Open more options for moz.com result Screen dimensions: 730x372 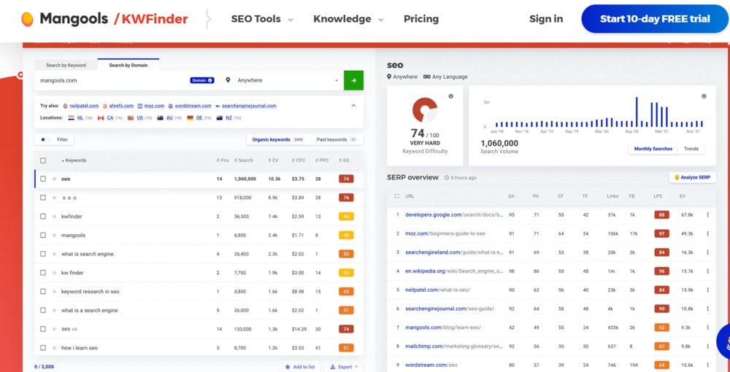click(x=707, y=233)
